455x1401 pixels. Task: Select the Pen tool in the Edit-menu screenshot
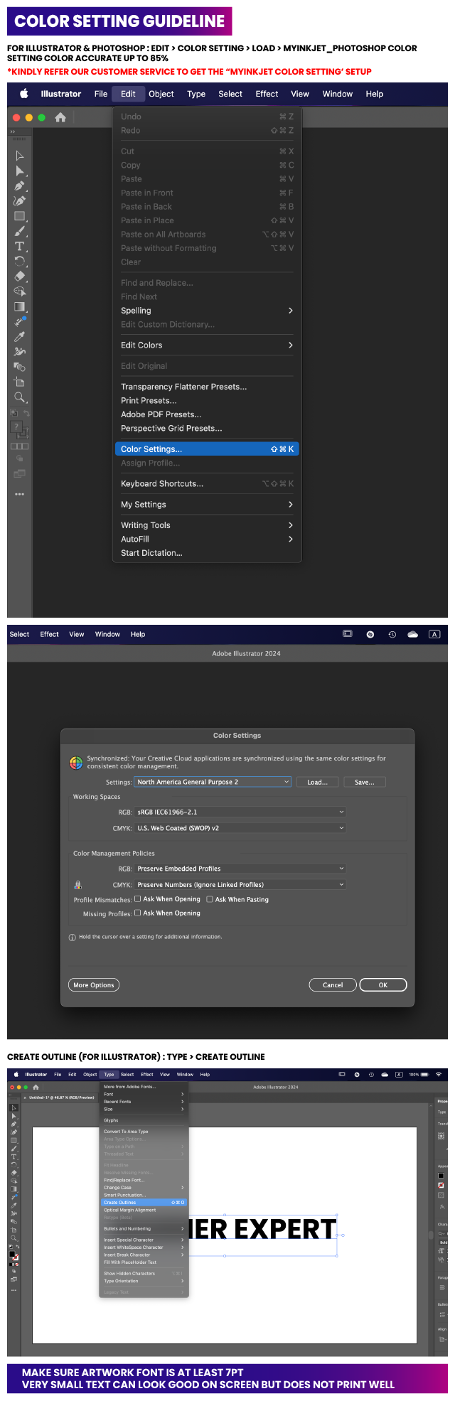(x=20, y=186)
